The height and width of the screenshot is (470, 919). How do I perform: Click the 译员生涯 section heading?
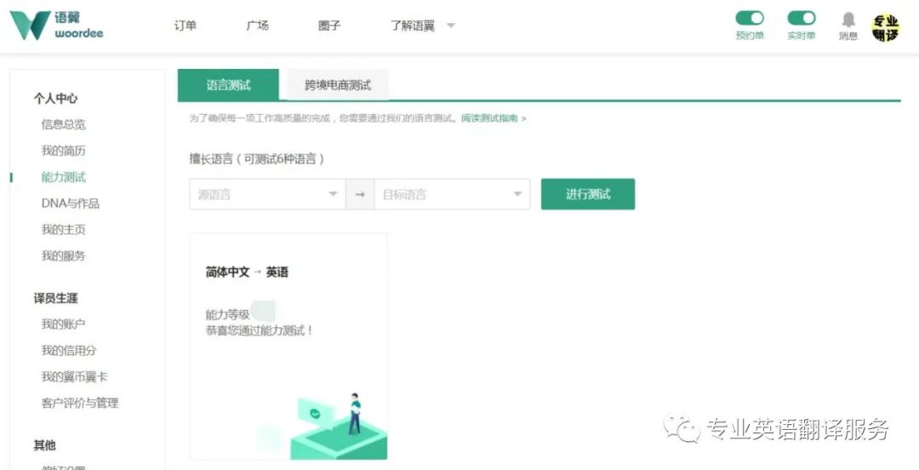(55, 299)
